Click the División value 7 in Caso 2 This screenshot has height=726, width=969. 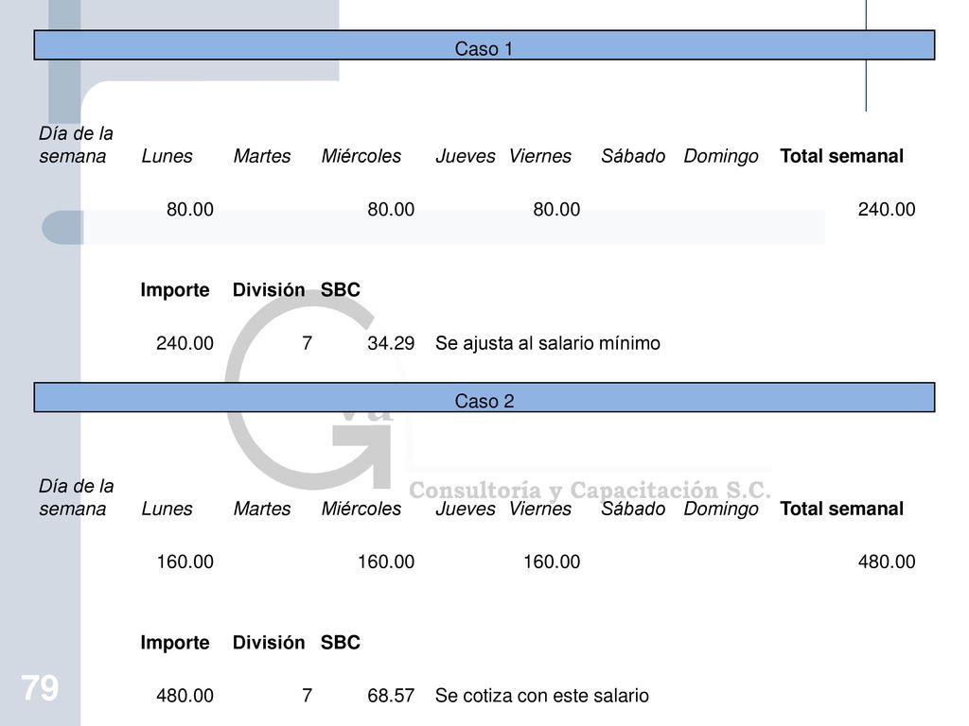coord(308,696)
